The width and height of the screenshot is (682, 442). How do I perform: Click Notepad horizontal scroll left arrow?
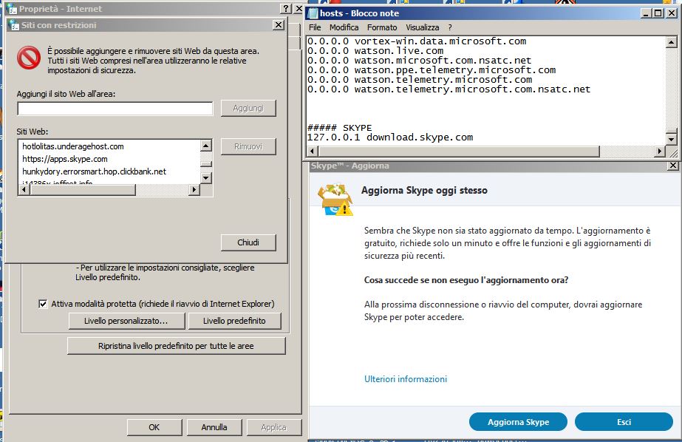[x=313, y=152]
